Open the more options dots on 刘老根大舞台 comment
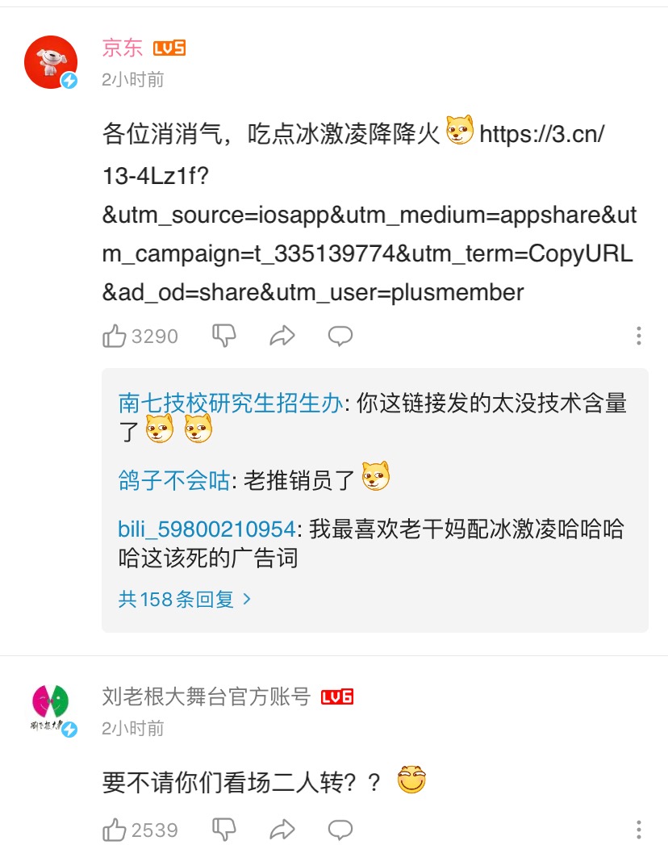The image size is (668, 845). pos(639,830)
